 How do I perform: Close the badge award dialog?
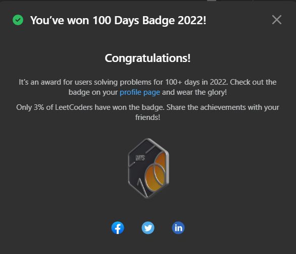[277, 20]
